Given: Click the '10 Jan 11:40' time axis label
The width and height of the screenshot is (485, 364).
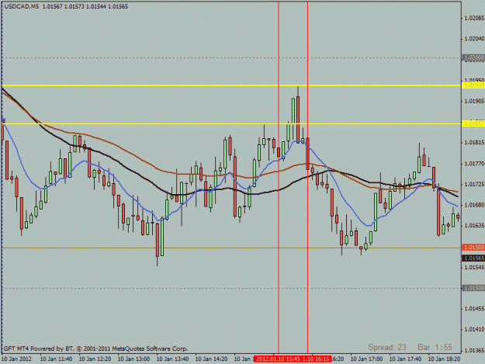Looking at the screenshot, I should 57,359.
